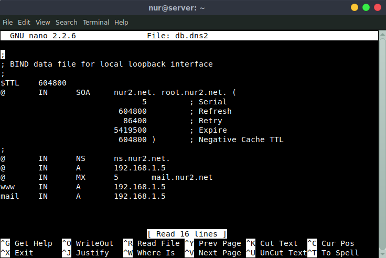This screenshot has width=386, height=258.
Task: Click the ^X Exit shortcut
Action: pos(17,253)
